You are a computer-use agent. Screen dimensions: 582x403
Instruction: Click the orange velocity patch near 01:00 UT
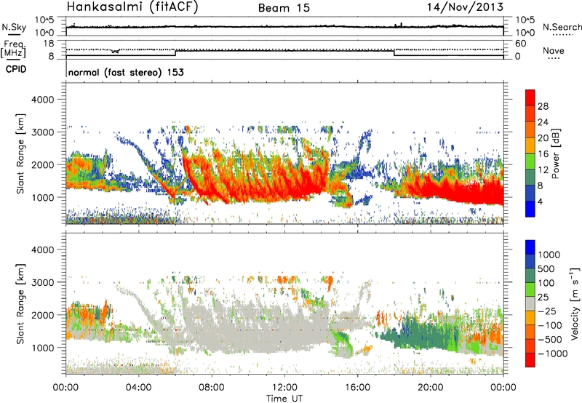(x=86, y=315)
